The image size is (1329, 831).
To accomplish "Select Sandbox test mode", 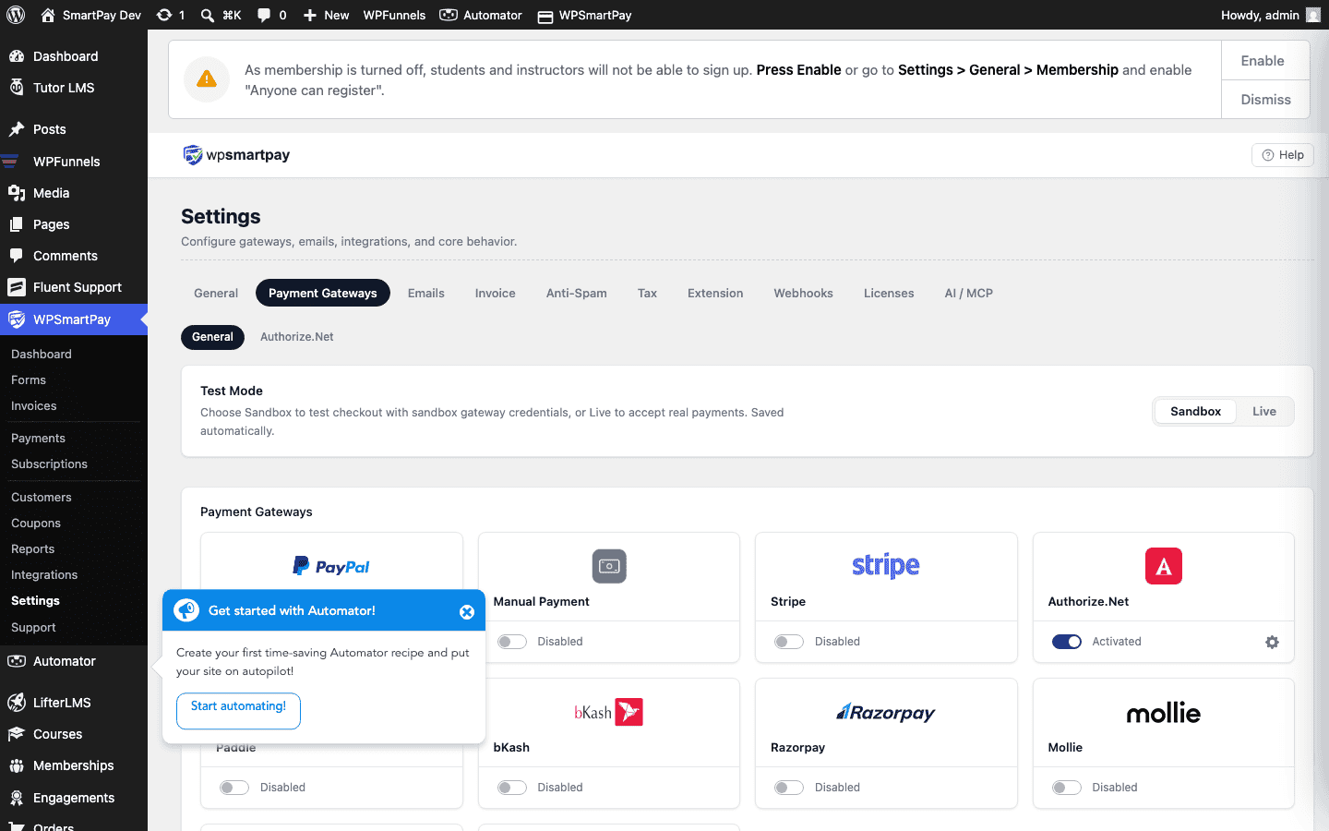I will pos(1195,412).
